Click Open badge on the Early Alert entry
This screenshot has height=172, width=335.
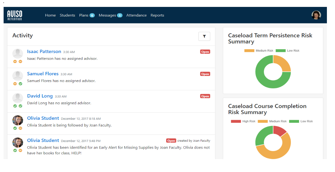coord(171,141)
